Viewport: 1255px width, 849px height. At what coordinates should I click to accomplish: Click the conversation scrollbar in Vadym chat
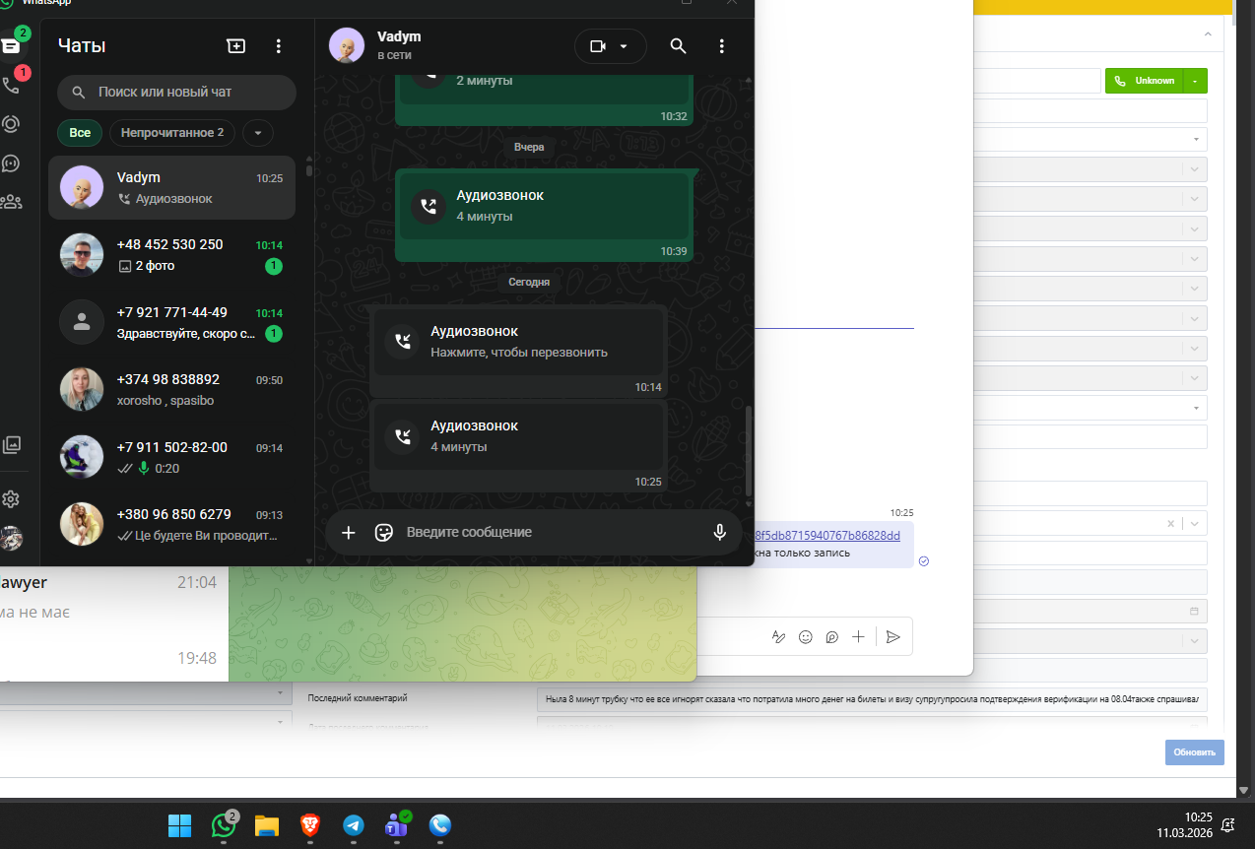[749, 450]
